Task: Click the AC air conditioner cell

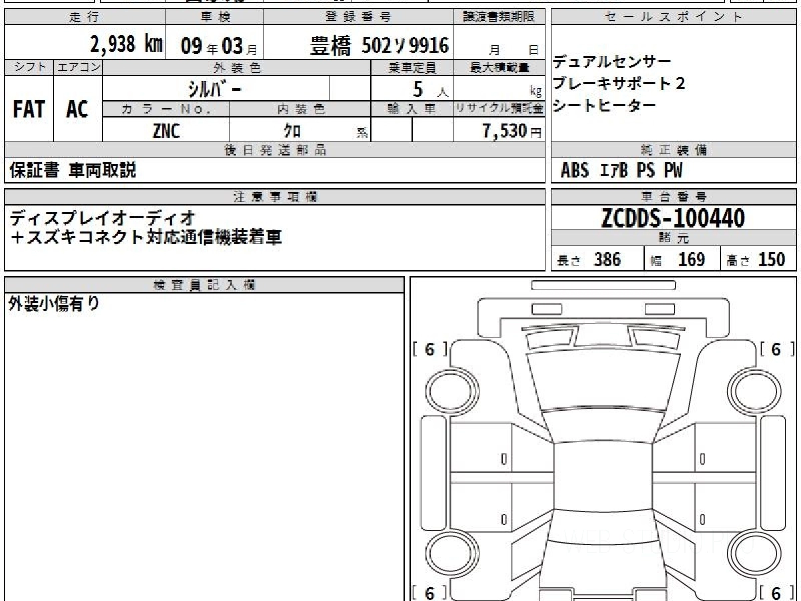Action: point(77,110)
